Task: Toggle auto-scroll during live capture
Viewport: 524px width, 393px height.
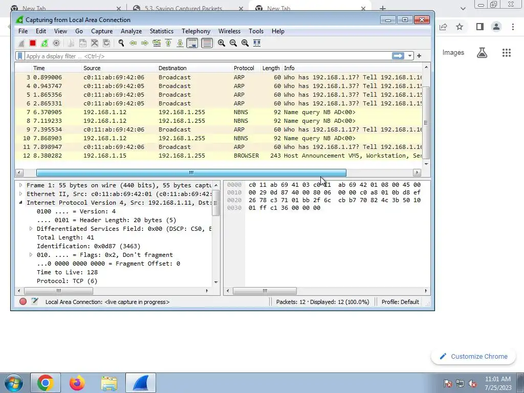Action: [x=192, y=43]
